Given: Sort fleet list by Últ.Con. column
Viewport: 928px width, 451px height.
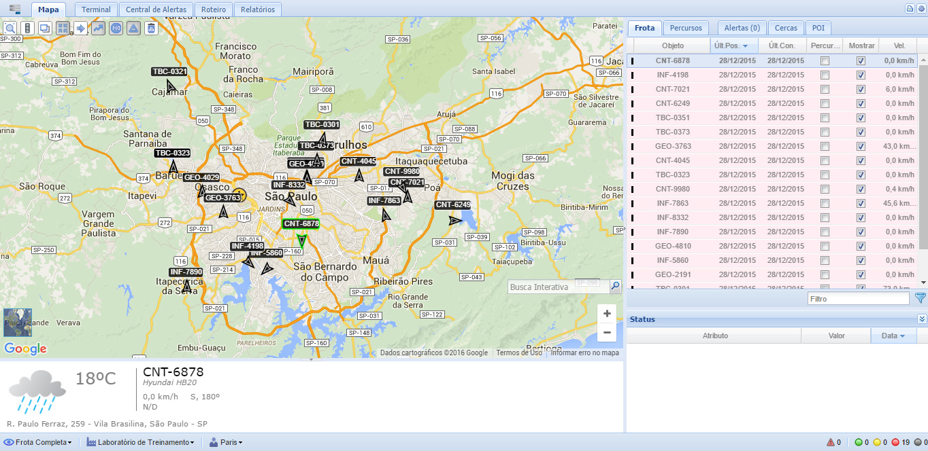Looking at the screenshot, I should (x=782, y=46).
